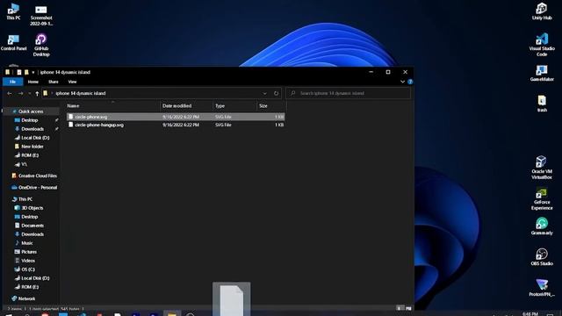Select Music under This PC
The width and height of the screenshot is (562, 316).
coord(26,243)
